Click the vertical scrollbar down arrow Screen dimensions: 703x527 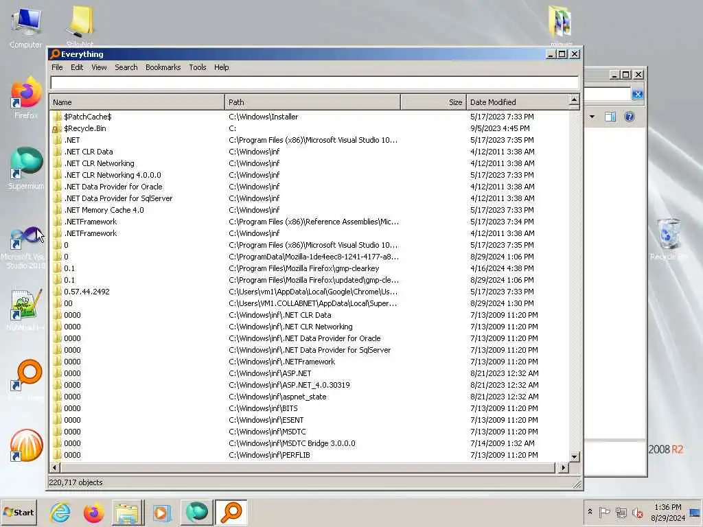click(x=575, y=457)
